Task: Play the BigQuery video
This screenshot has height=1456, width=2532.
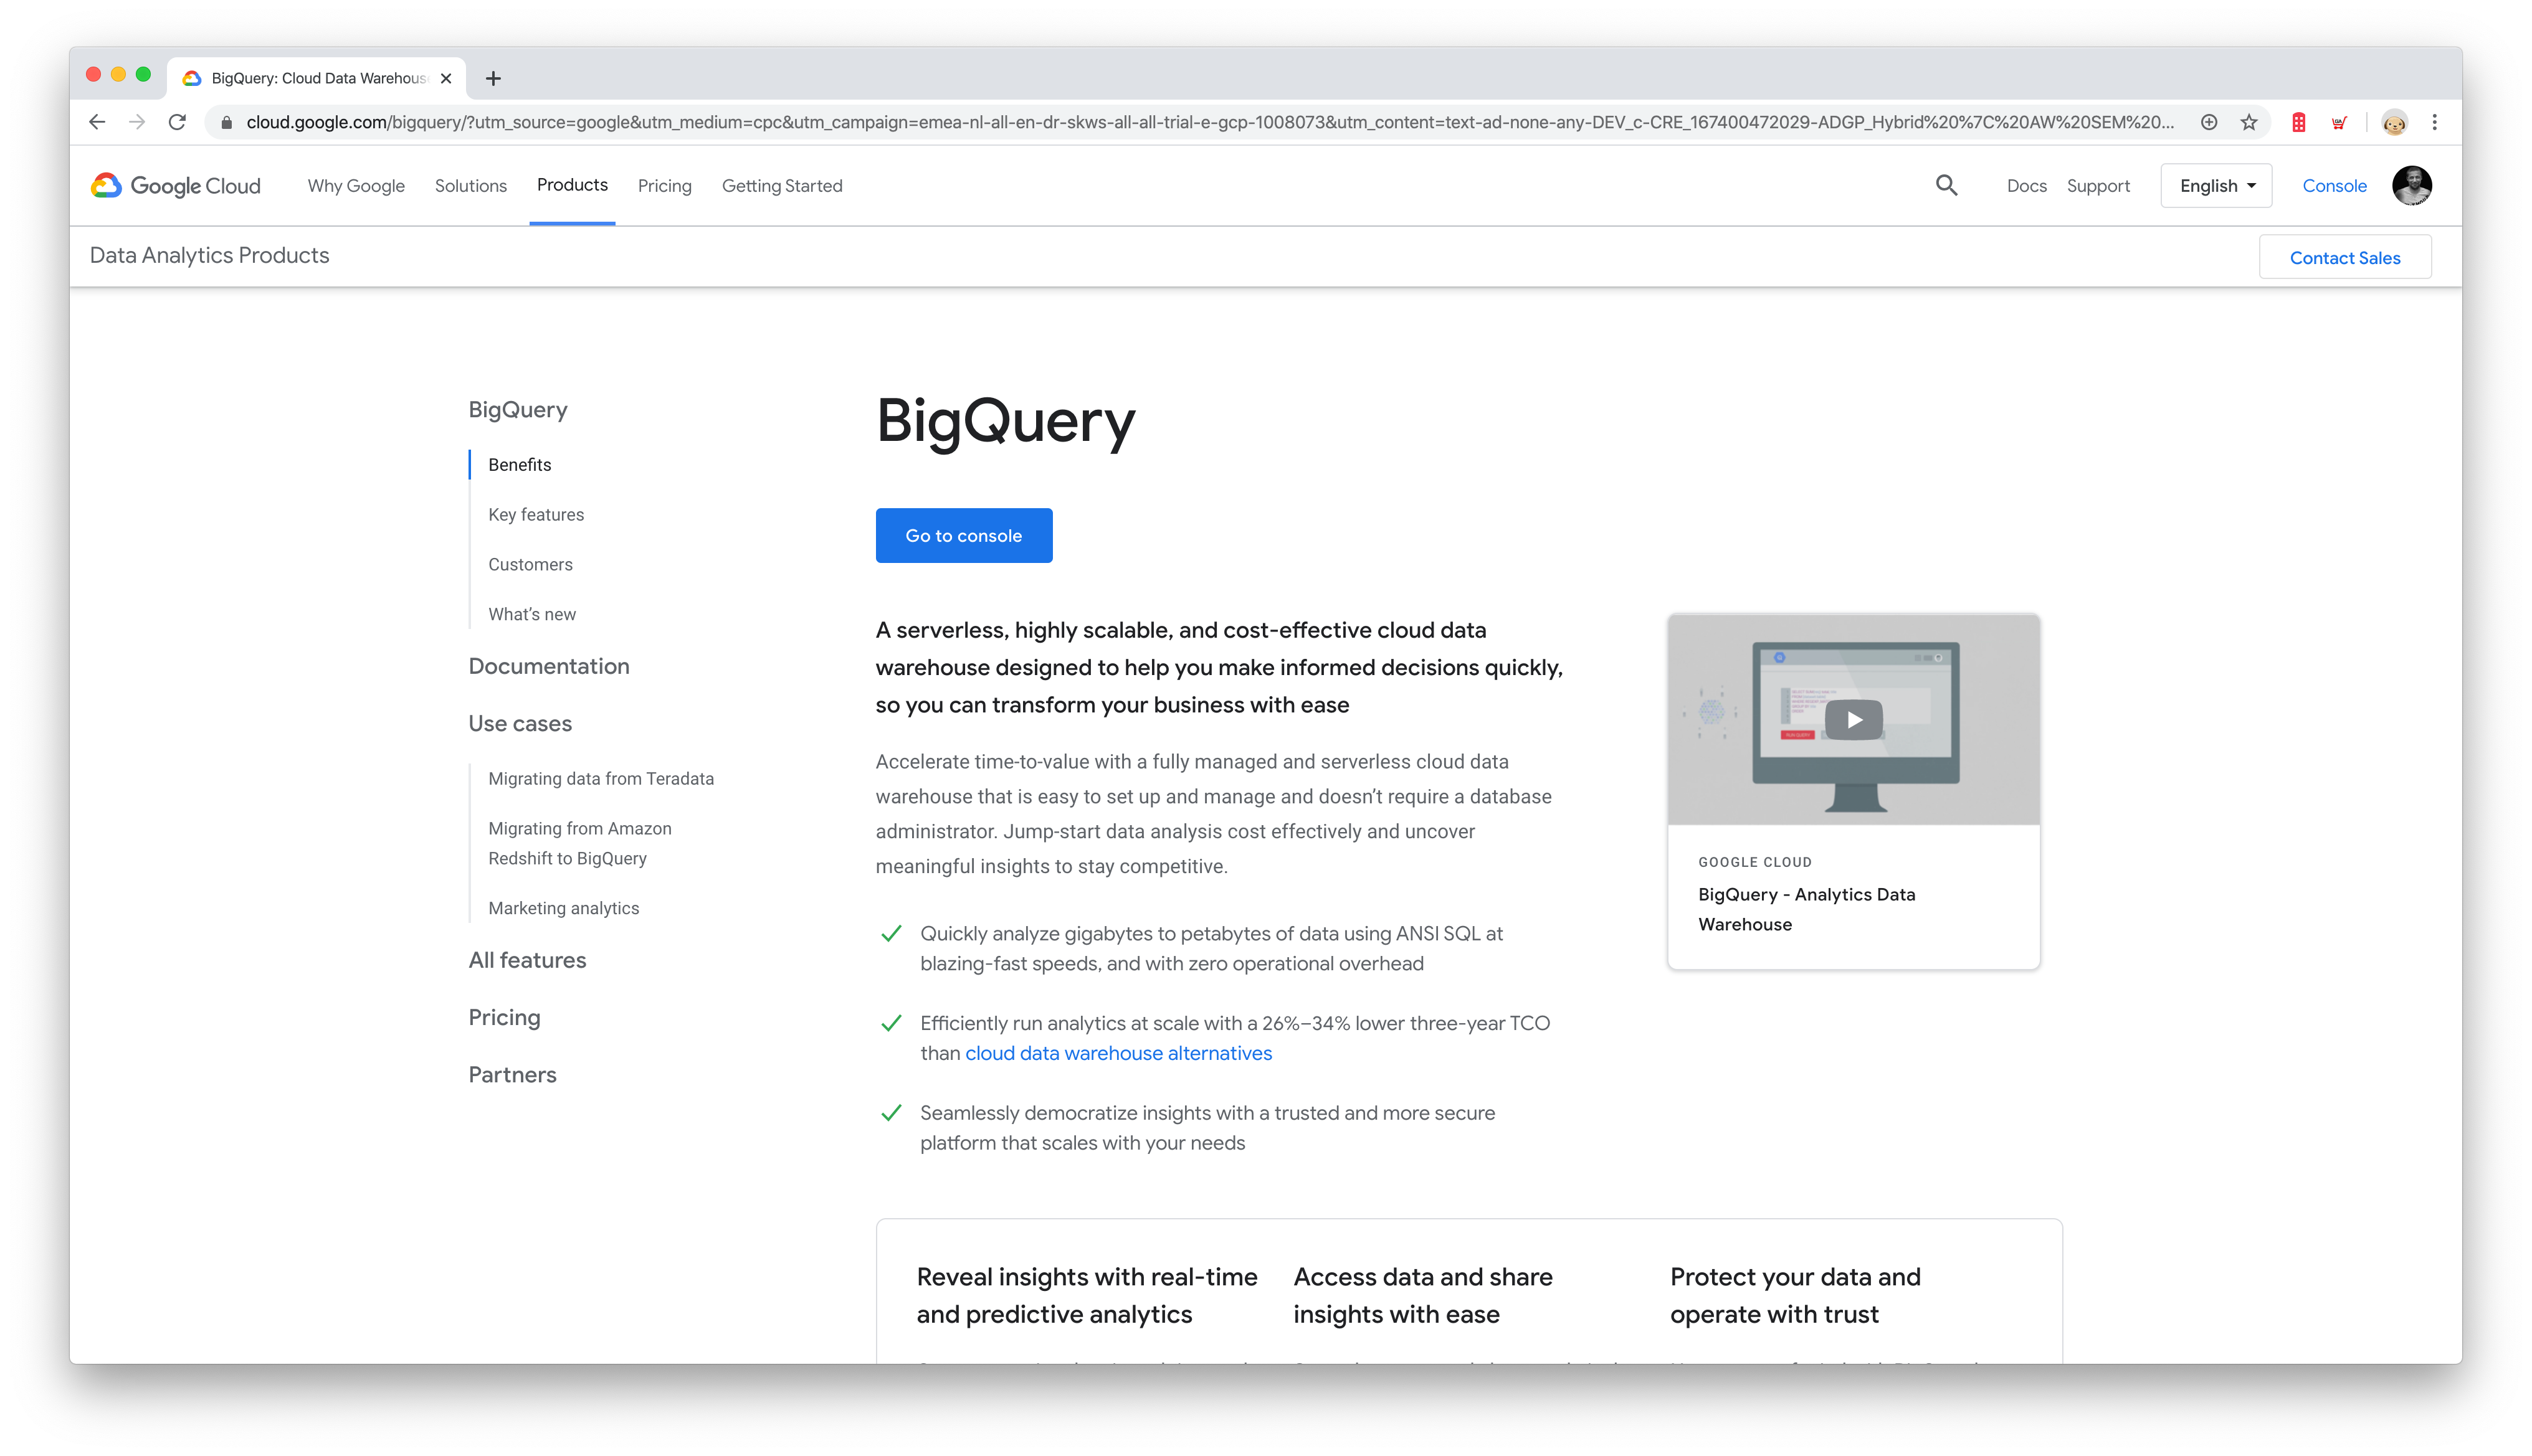Action: tap(1853, 720)
